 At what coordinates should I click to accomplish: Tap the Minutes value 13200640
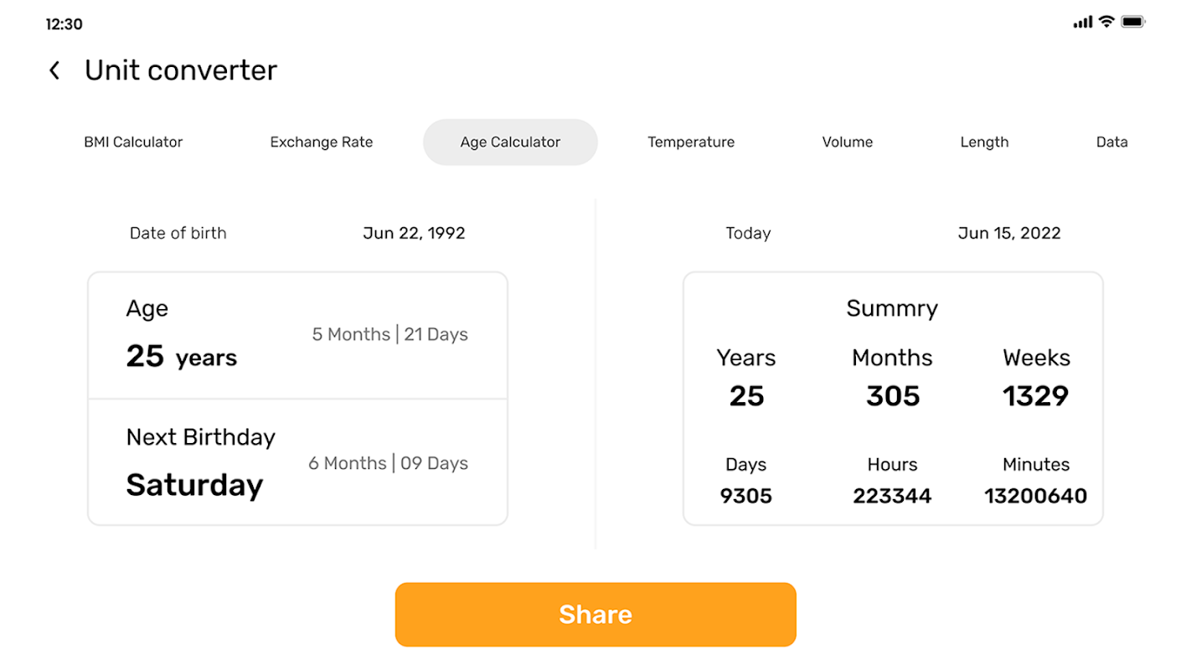[1035, 496]
